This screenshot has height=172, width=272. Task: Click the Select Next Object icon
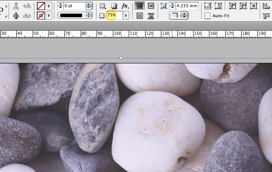(x=27, y=16)
